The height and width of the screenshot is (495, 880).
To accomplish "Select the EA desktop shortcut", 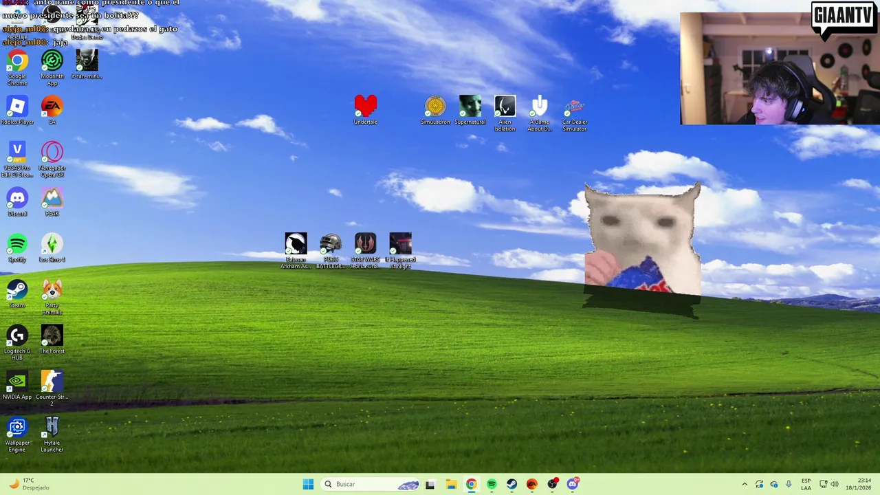I will [x=52, y=110].
